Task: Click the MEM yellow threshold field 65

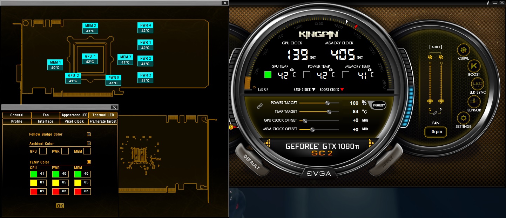Action: tap(86, 183)
